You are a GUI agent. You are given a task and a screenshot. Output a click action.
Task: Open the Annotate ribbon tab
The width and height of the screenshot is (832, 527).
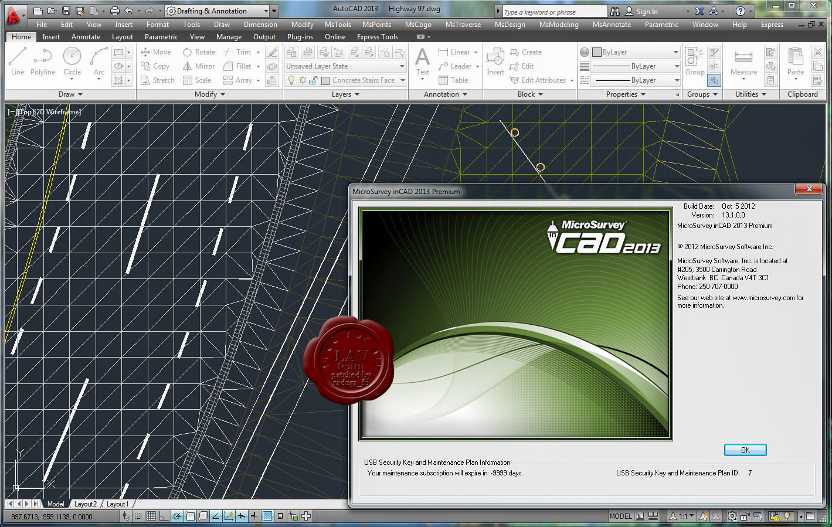(86, 37)
